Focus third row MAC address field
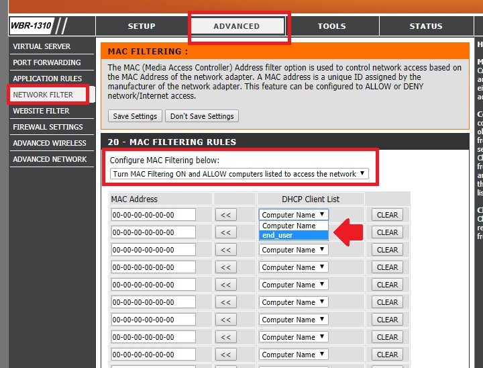 coord(153,250)
